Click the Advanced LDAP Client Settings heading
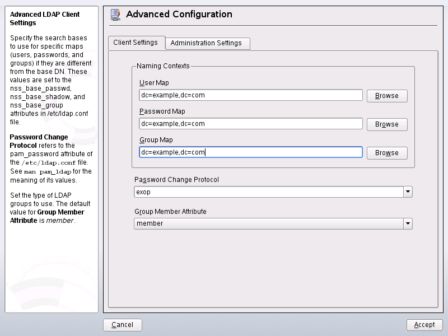 pos(45,18)
